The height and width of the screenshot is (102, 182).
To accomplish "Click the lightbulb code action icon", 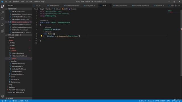I will click(x=42, y=36).
